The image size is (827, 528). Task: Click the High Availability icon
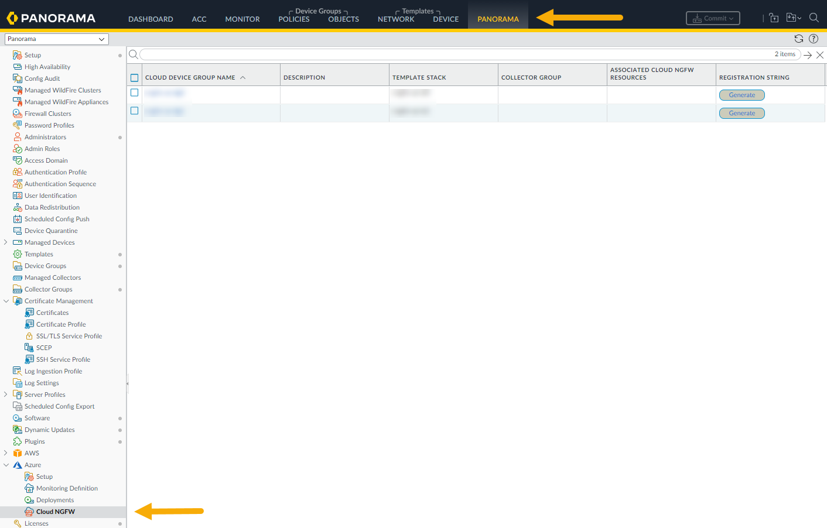[x=18, y=67]
